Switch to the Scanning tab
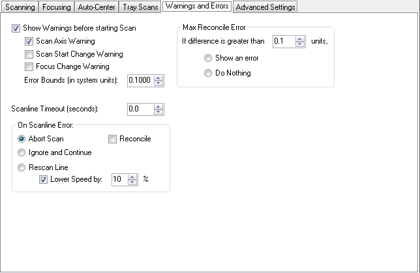 (20, 7)
